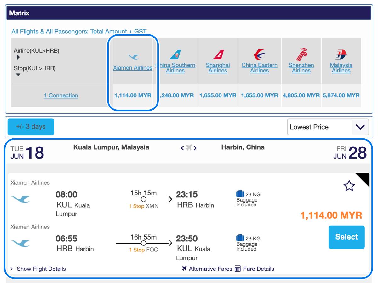
Task: Favorite this flight with the star icon
Action: pyautogui.click(x=349, y=186)
